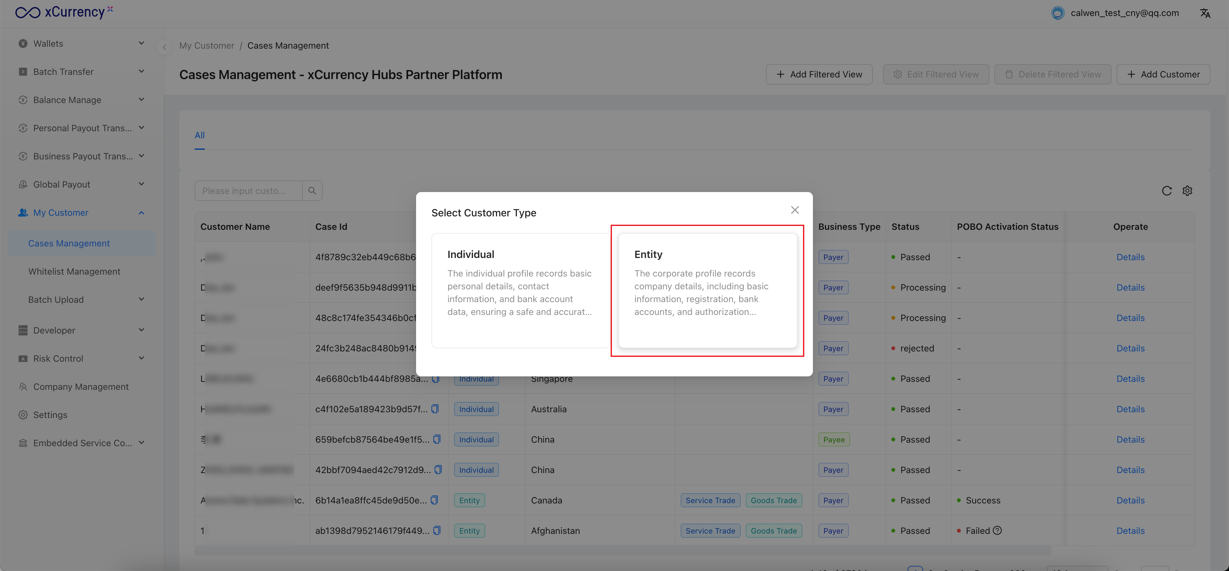Image resolution: width=1229 pixels, height=571 pixels.
Task: Click the user avatar icon
Action: pos(1057,13)
